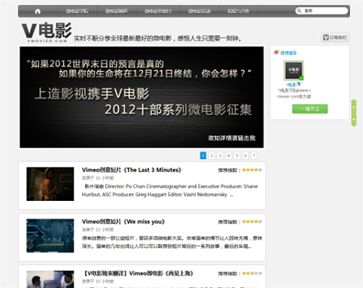Select banner slide page 3
This screenshot has width=363, height=288.
pos(220,155)
